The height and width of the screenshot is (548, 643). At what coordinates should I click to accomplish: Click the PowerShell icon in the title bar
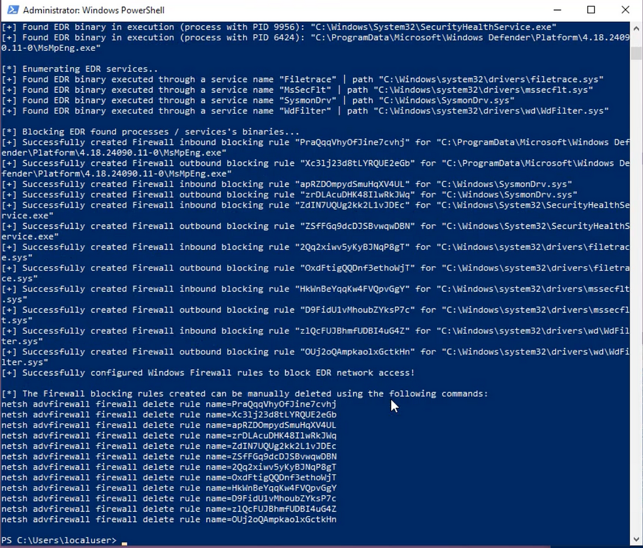13,9
